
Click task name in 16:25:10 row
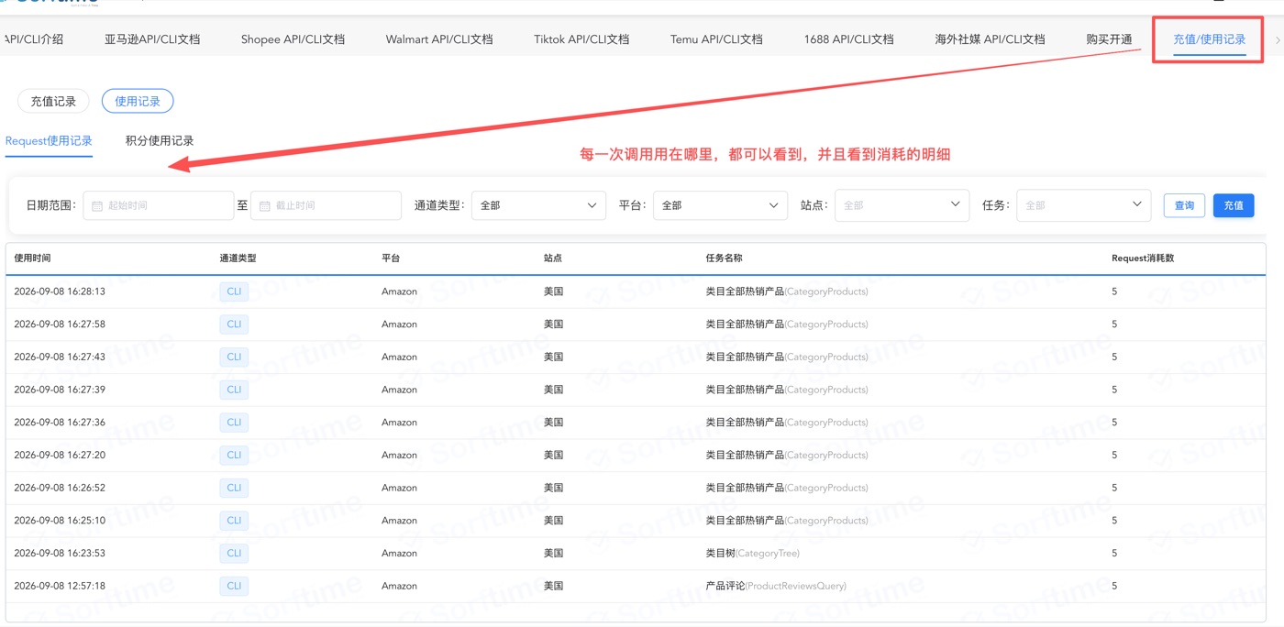click(786, 521)
